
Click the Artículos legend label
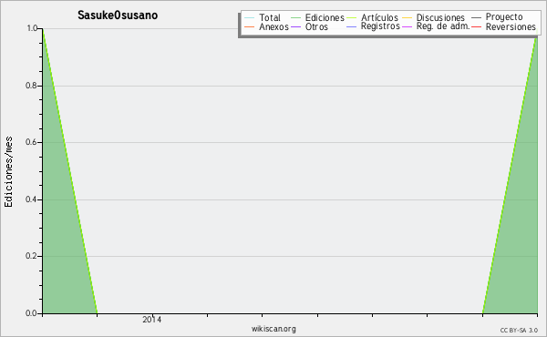[x=379, y=17]
